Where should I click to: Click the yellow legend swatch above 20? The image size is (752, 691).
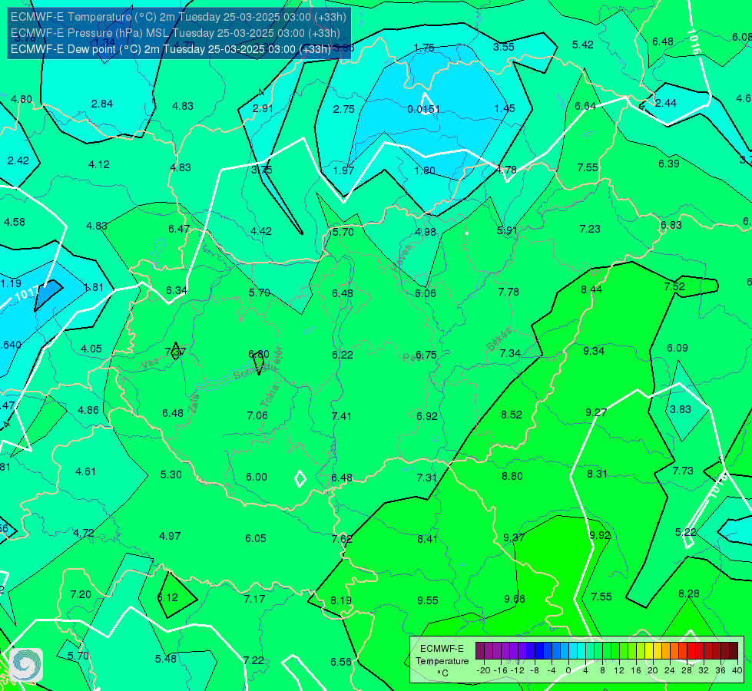coord(649,651)
